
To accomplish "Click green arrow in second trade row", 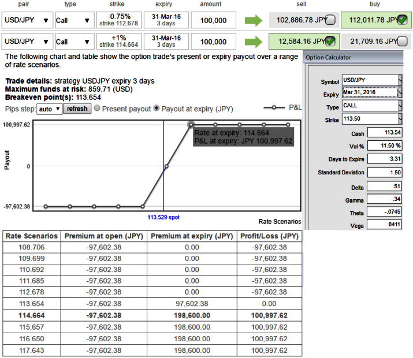I will tap(253, 42).
